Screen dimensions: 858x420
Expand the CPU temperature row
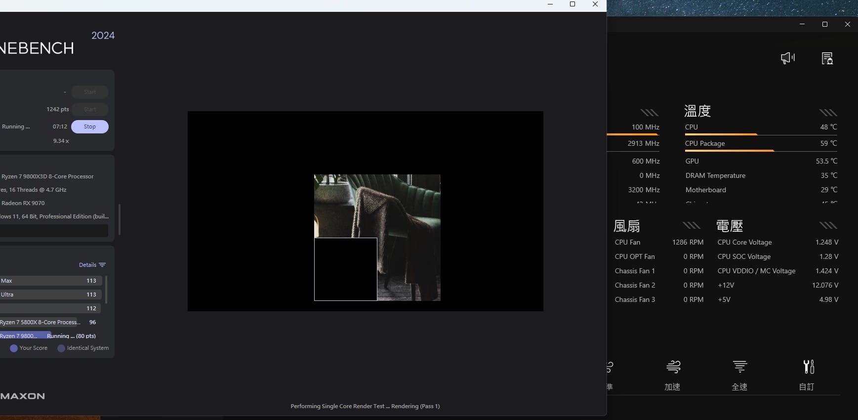(x=761, y=127)
